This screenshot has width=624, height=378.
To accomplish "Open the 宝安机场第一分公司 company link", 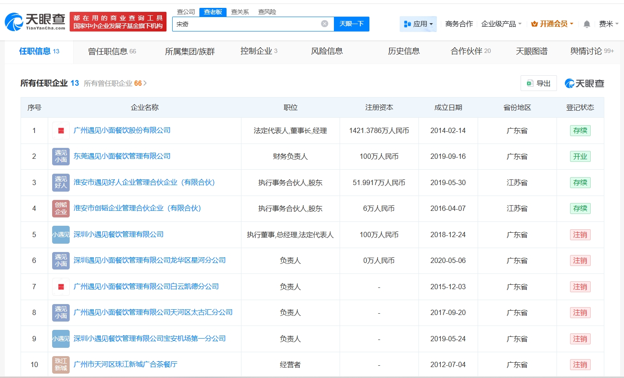I will tap(149, 339).
